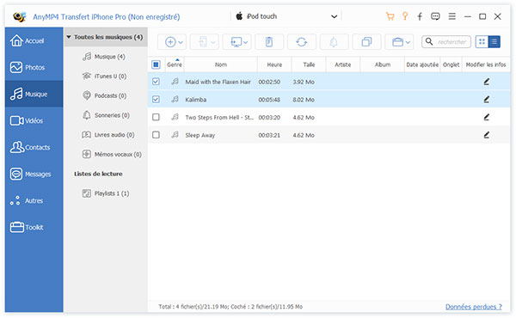The height and width of the screenshot is (318, 516).
Task: Check the Sleep Away track checkbox
Action: (156, 135)
